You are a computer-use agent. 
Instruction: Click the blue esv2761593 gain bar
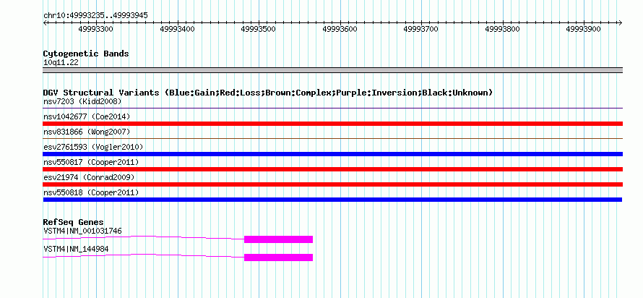(332, 154)
